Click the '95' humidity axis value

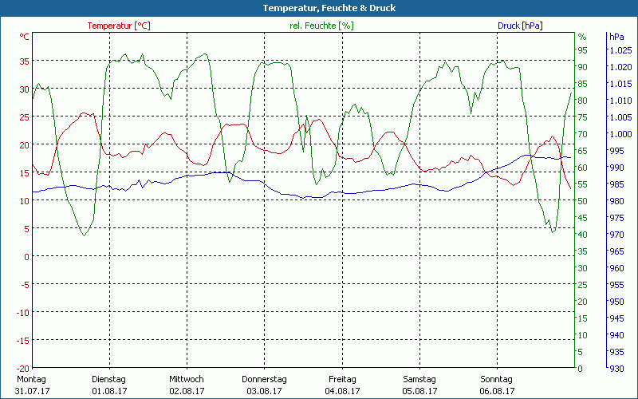pyautogui.click(x=583, y=50)
